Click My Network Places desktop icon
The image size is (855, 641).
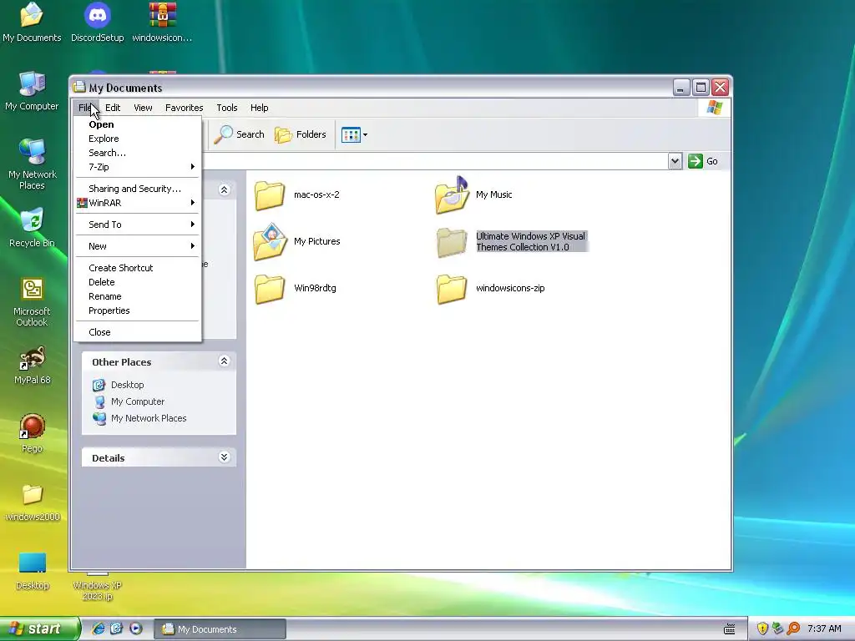(x=33, y=164)
